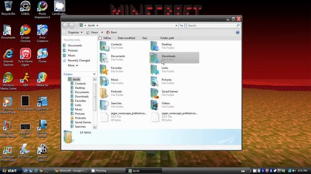Select the Searches folder icon
The height and width of the screenshot is (174, 311).
click(x=104, y=105)
